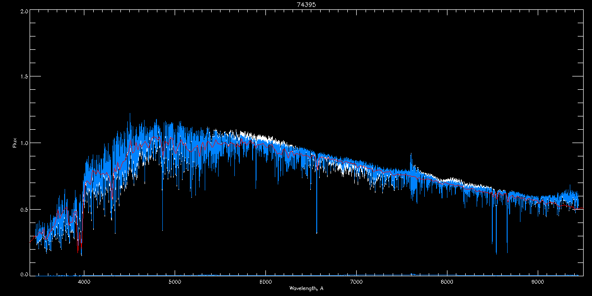The height and width of the screenshot is (296, 592).
Task: Select the 7000 x-axis tick label
Action: click(356, 282)
